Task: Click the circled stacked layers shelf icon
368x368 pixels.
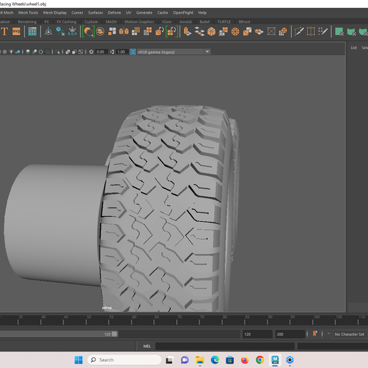Action: pyautogui.click(x=101, y=31)
